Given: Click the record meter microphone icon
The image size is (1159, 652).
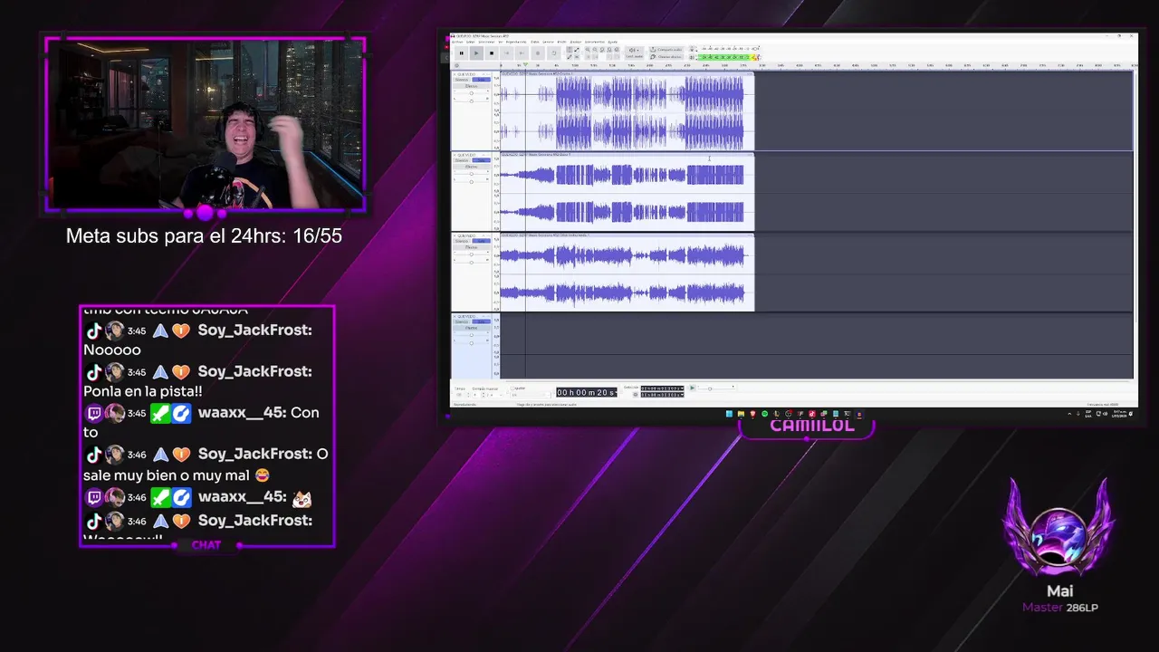Looking at the screenshot, I should pos(692,50).
